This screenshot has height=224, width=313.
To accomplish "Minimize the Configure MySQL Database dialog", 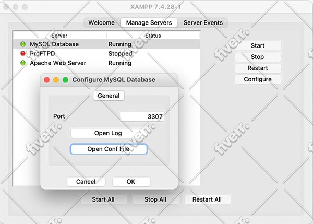I will coord(56,80).
